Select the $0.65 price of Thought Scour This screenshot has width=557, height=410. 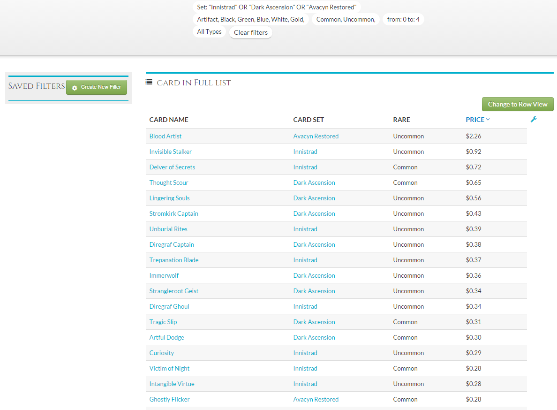pyautogui.click(x=474, y=182)
